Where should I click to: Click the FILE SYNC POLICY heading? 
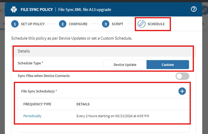tap(37, 10)
